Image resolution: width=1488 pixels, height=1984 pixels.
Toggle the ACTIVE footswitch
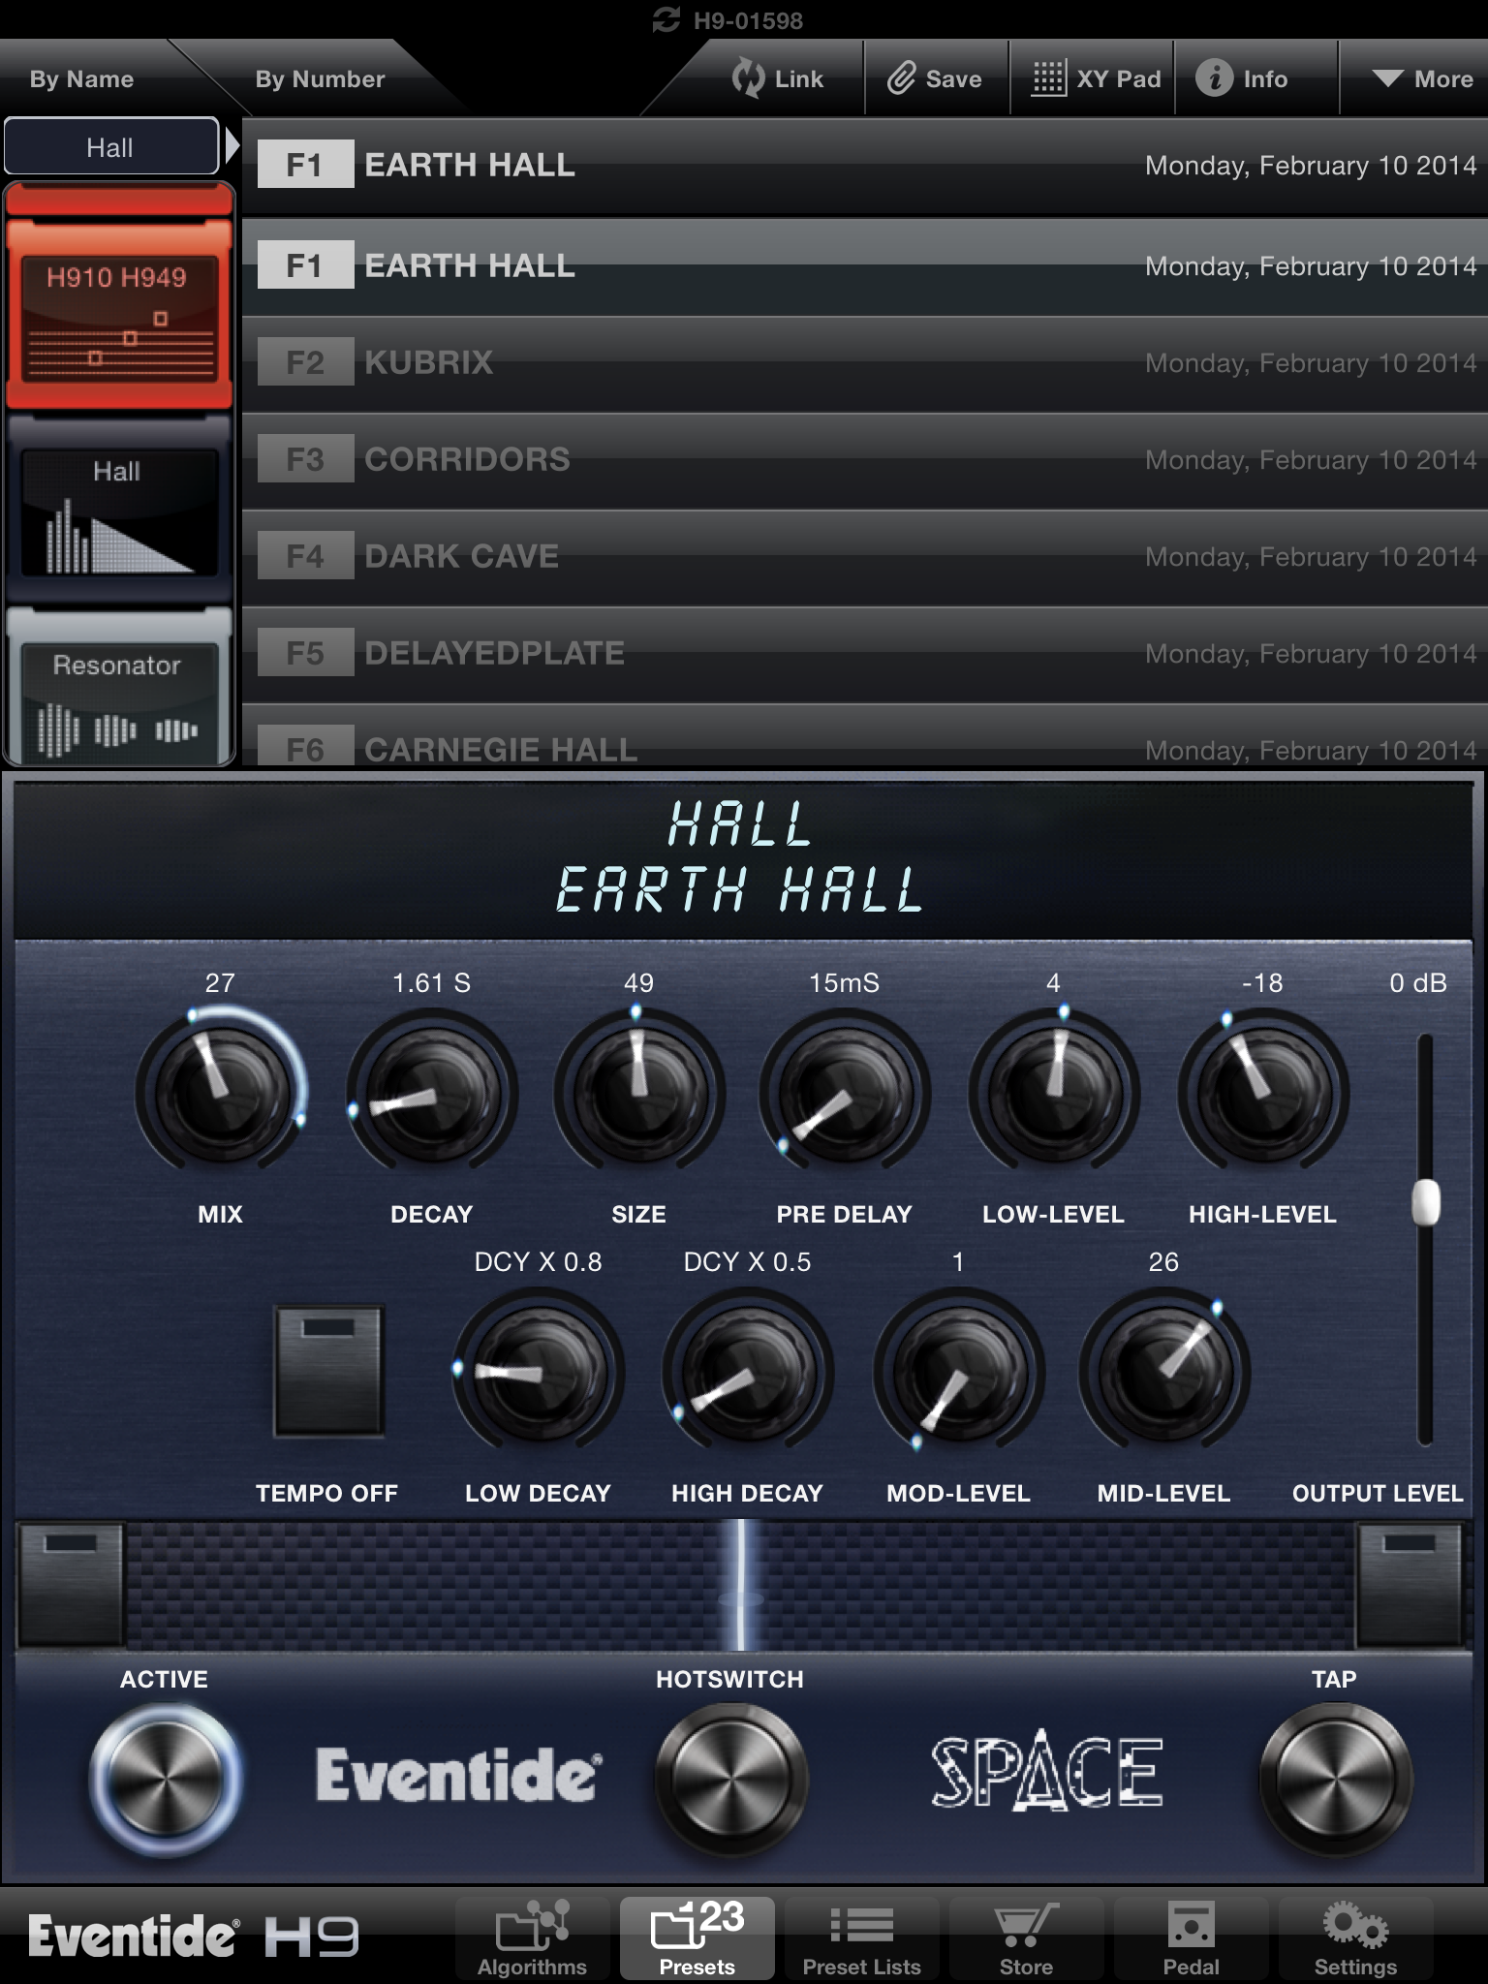165,1778
